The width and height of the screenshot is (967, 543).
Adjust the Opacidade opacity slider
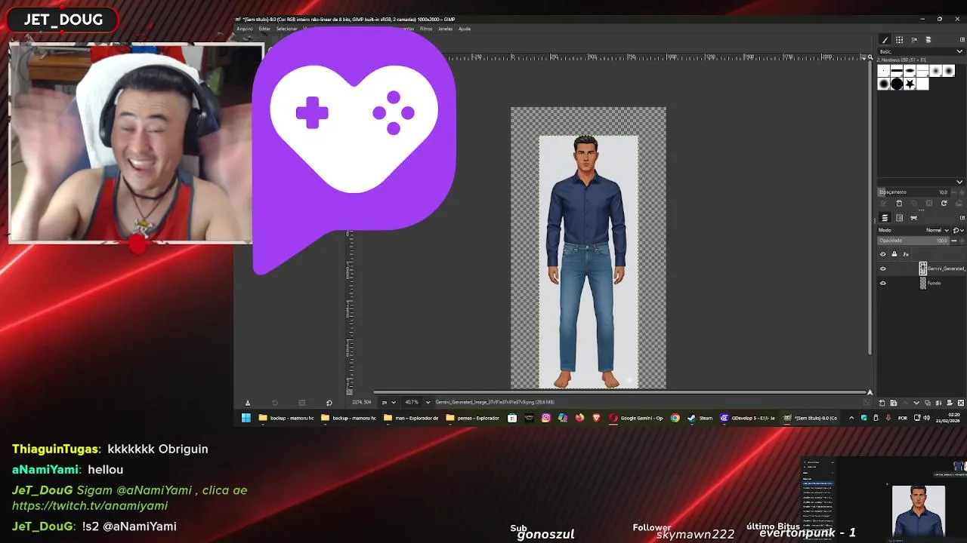[x=913, y=241]
